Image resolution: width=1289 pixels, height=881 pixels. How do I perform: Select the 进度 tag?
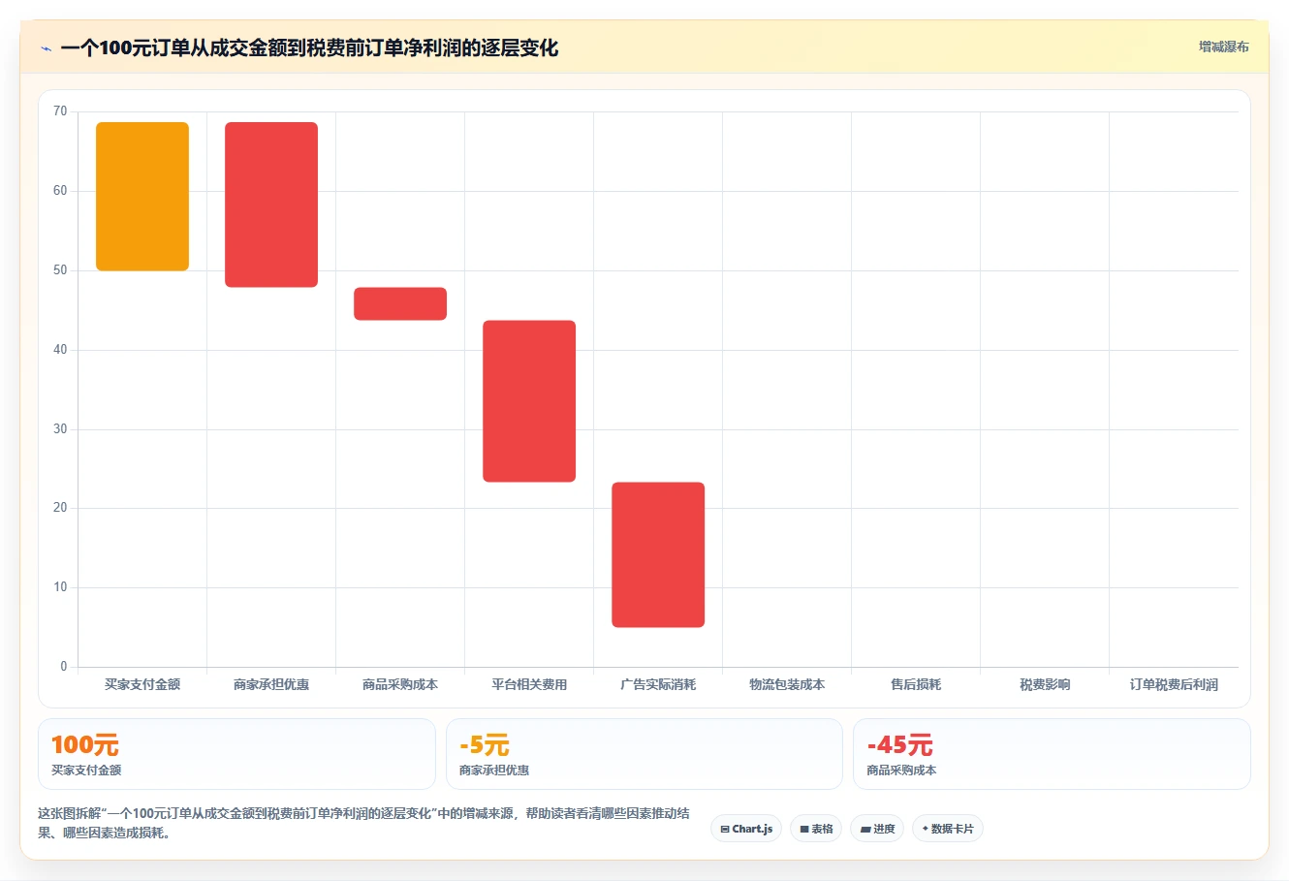pos(877,829)
